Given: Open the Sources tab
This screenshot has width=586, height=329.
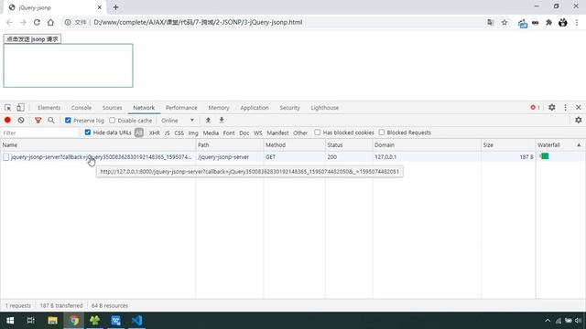Looking at the screenshot, I should [112, 108].
